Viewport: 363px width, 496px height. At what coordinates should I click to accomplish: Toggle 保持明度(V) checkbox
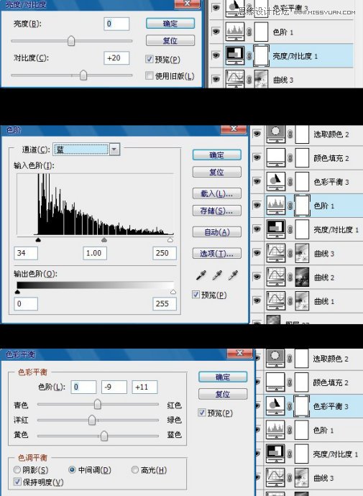coord(17,482)
